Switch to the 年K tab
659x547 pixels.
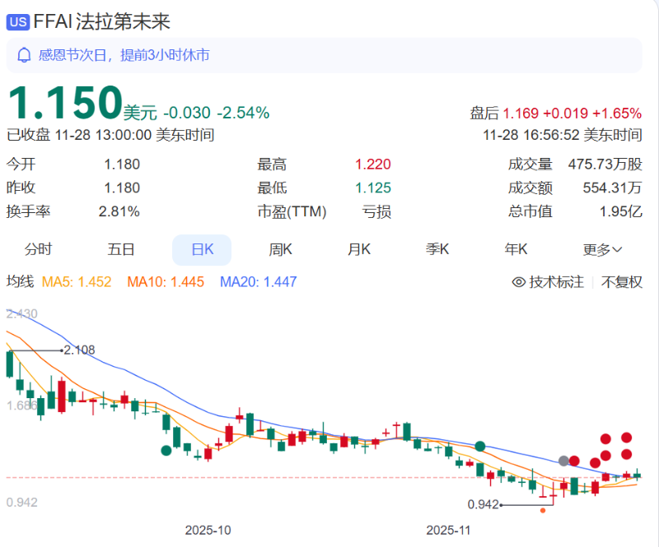coord(516,249)
